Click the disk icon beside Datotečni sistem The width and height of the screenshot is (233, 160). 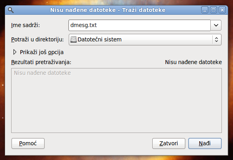tap(74, 39)
